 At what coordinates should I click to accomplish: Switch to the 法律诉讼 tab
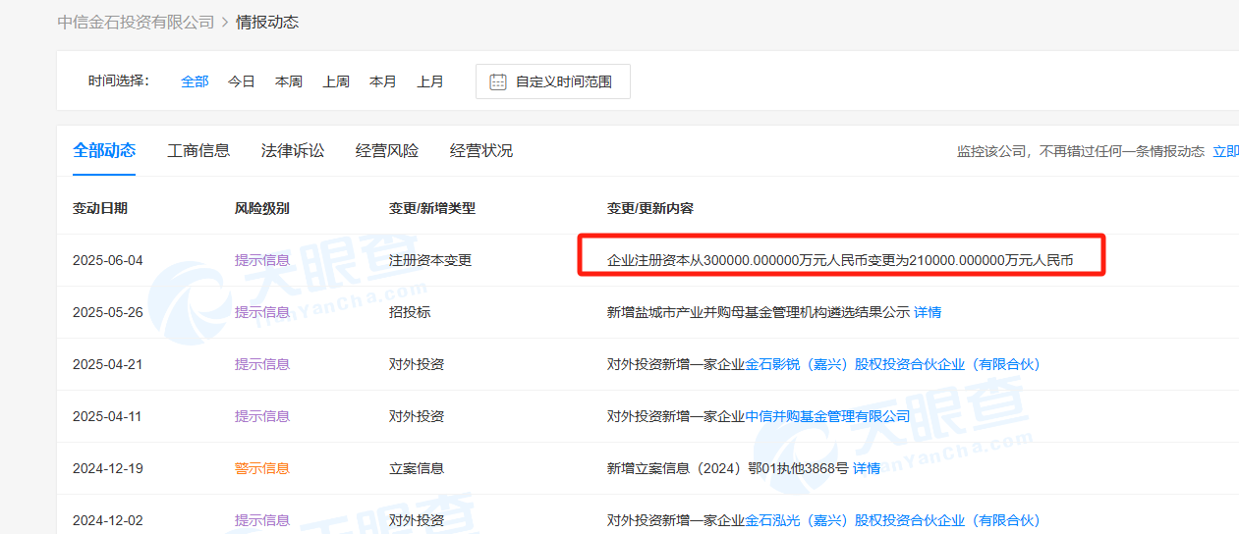(293, 150)
